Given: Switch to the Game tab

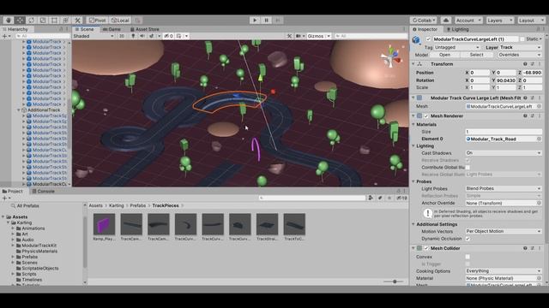Looking at the screenshot, I should (x=112, y=29).
